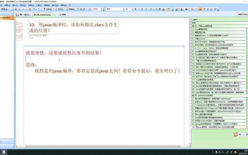Toggle Italic formatting in toolbar
The height and width of the screenshot is (155, 248).
(x=139, y=9)
